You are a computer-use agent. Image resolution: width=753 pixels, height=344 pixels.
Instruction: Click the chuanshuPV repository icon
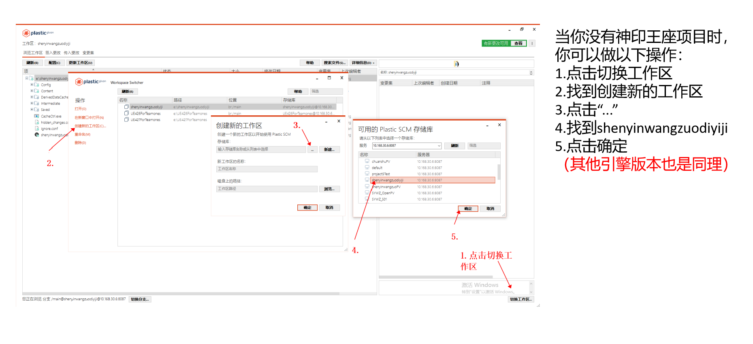pos(367,161)
